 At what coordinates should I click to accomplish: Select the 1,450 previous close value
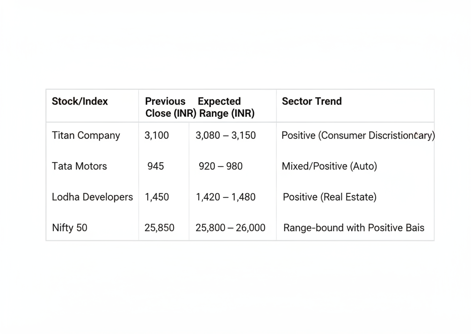157,197
